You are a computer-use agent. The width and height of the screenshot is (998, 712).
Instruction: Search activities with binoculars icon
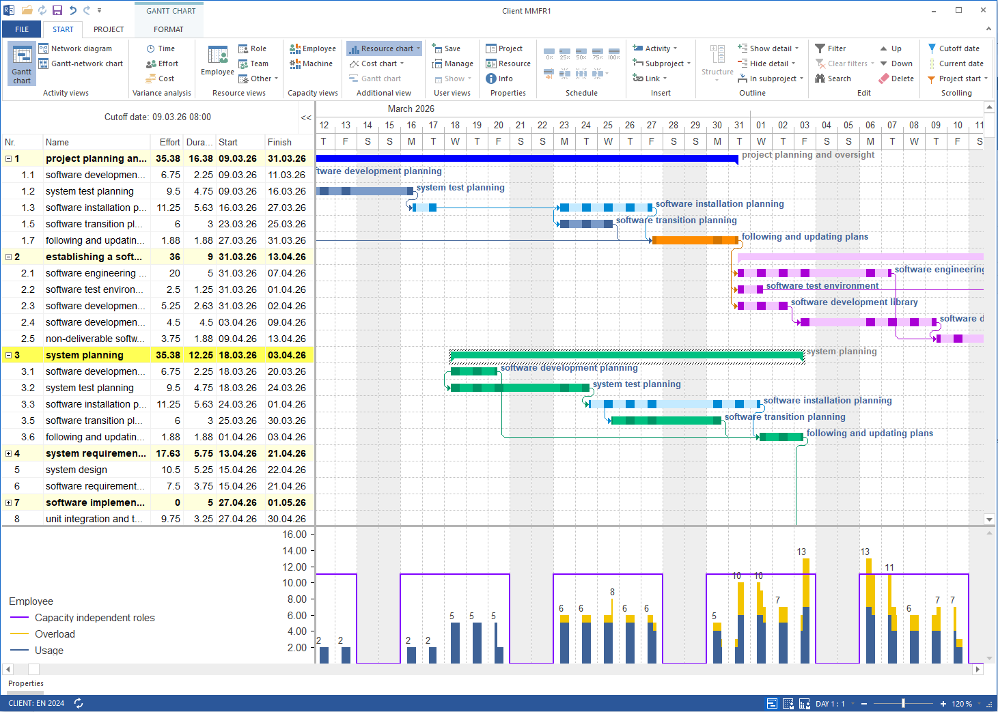point(833,79)
